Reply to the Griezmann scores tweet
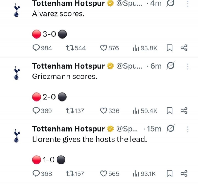The image size is (198, 185). pyautogui.click(x=37, y=111)
